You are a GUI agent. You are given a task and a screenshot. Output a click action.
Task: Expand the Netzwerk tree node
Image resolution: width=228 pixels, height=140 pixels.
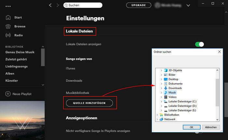point(157,119)
